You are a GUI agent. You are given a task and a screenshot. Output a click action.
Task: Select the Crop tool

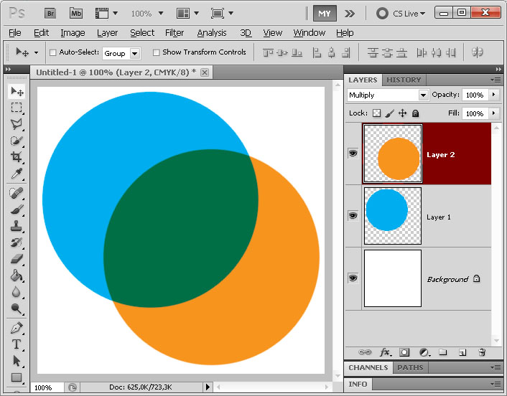pyautogui.click(x=17, y=157)
